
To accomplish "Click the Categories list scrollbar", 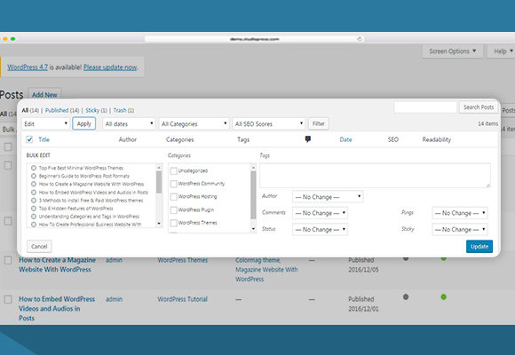I will 253,194.
